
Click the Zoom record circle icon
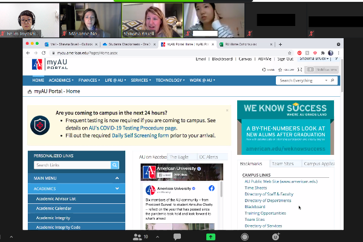[x=244, y=237]
